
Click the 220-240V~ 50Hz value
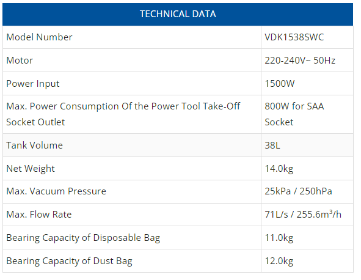pyautogui.click(x=300, y=61)
